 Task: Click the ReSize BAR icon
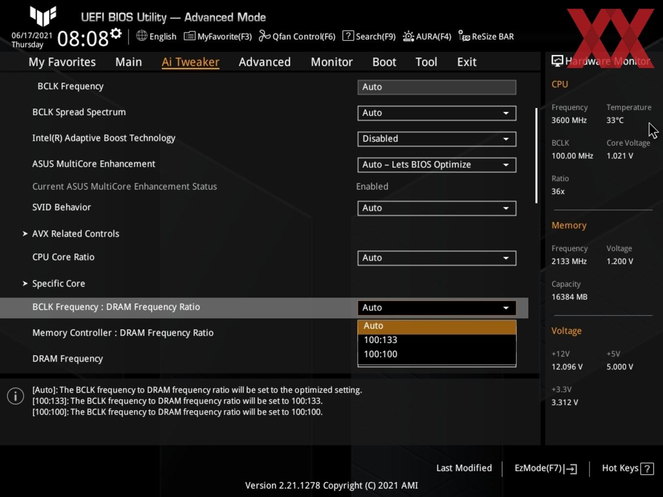click(x=464, y=36)
